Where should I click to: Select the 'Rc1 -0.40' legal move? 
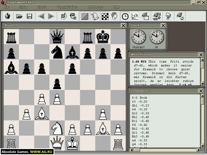[x=140, y=121]
